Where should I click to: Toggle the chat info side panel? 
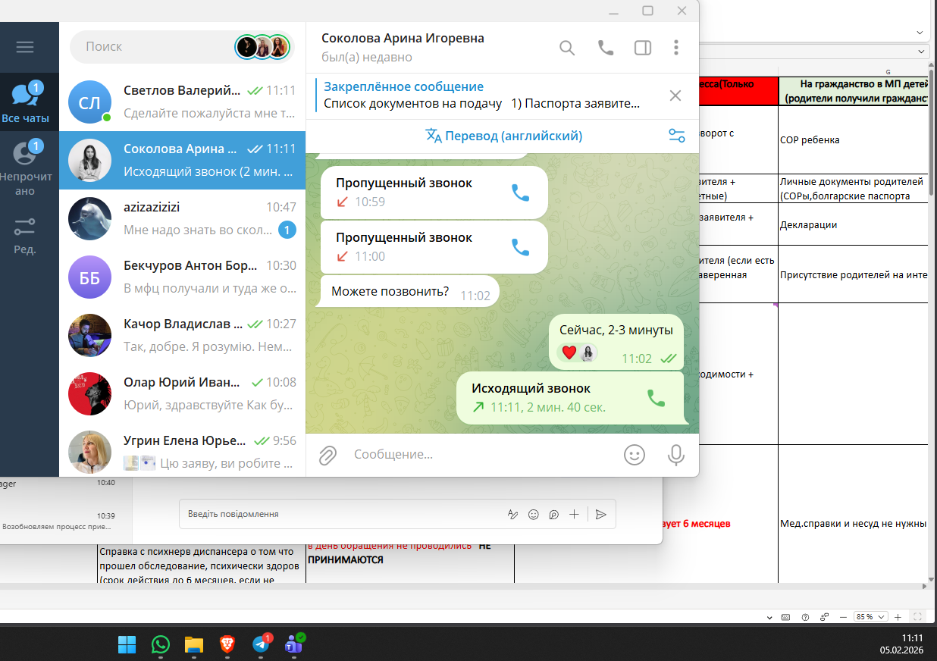(x=642, y=48)
